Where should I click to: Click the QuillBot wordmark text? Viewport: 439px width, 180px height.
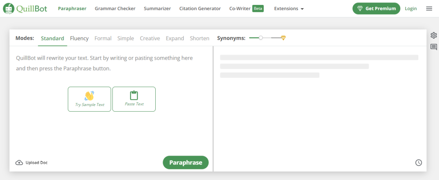pos(32,9)
